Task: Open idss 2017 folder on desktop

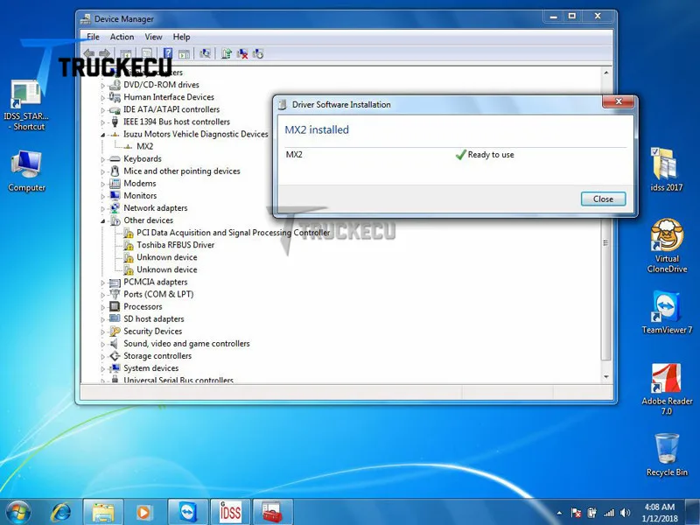Action: click(x=667, y=170)
